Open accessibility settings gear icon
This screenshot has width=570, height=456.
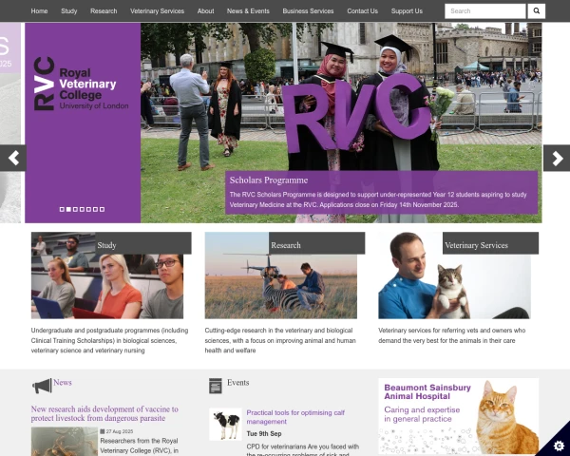559,446
